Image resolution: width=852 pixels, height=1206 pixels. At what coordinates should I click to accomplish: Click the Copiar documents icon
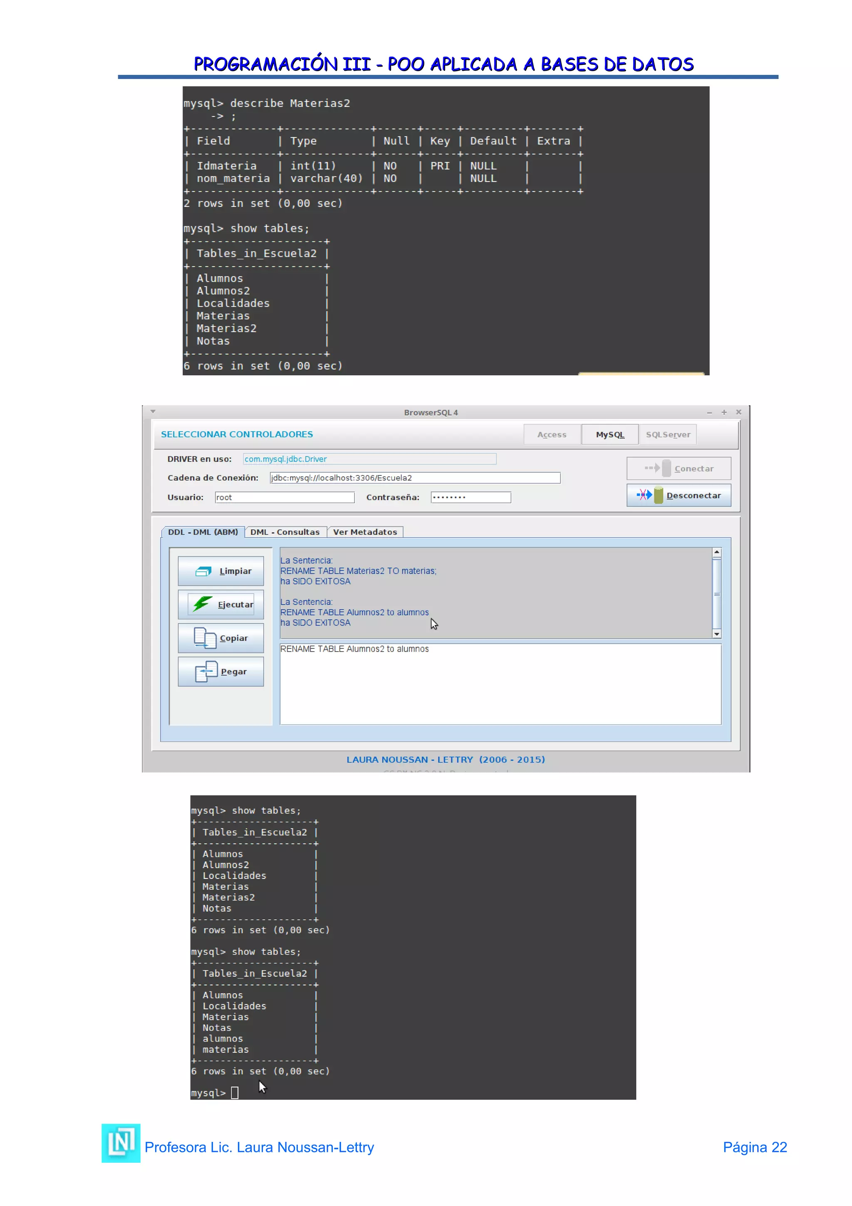(205, 638)
